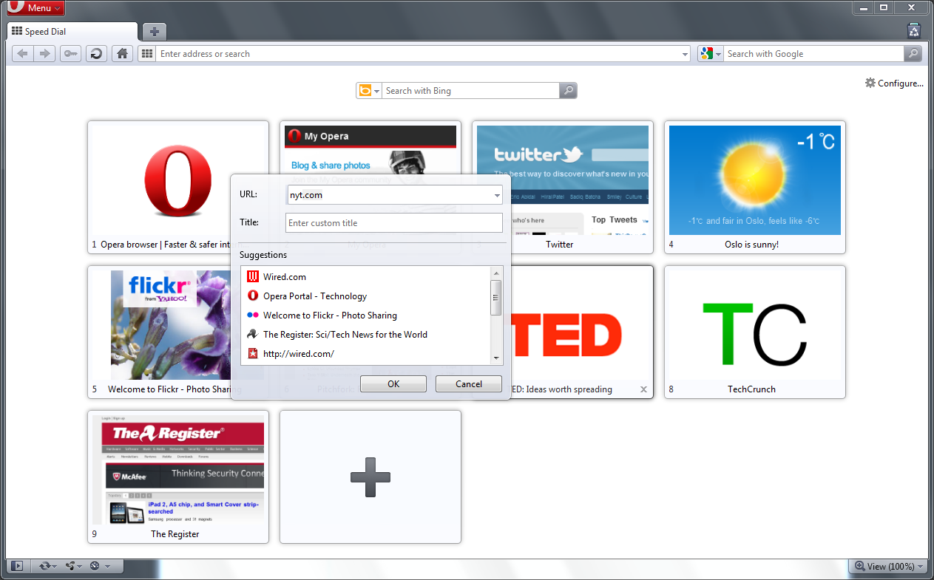This screenshot has width=934, height=580.
Task: Click the Bing search magnifier button
Action: point(568,91)
